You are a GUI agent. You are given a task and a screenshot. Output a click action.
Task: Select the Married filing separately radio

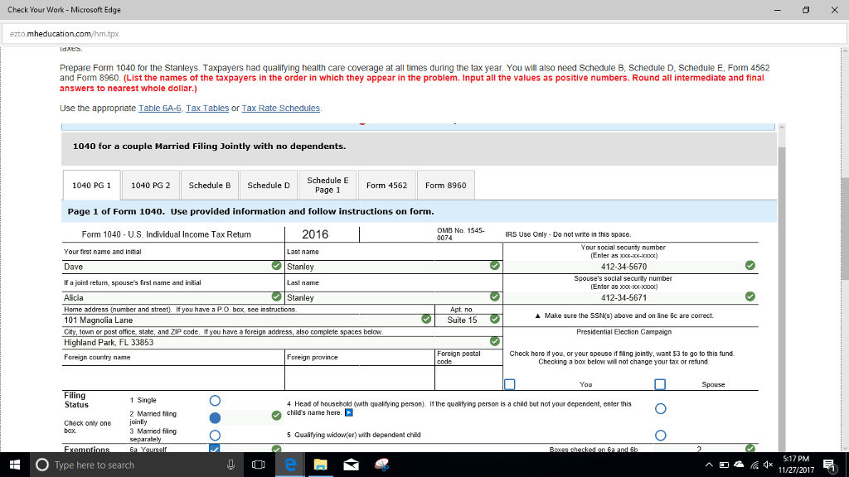tap(215, 435)
